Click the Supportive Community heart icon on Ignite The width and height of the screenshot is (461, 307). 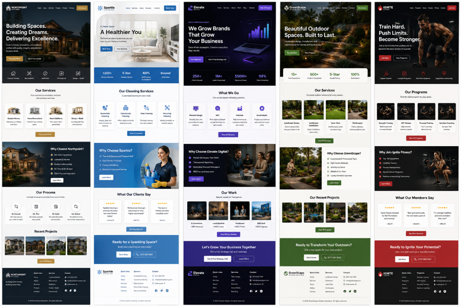444,73
